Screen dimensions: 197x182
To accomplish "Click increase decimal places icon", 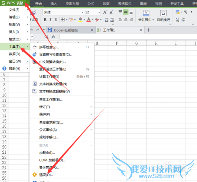I will (178, 20).
